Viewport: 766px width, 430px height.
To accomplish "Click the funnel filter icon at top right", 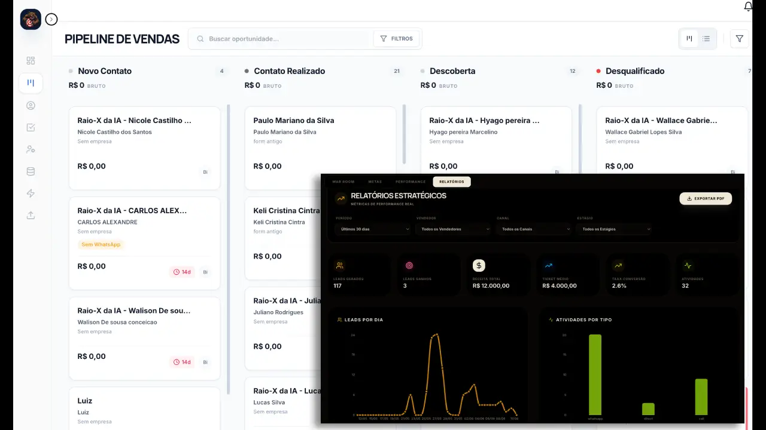I will point(740,39).
